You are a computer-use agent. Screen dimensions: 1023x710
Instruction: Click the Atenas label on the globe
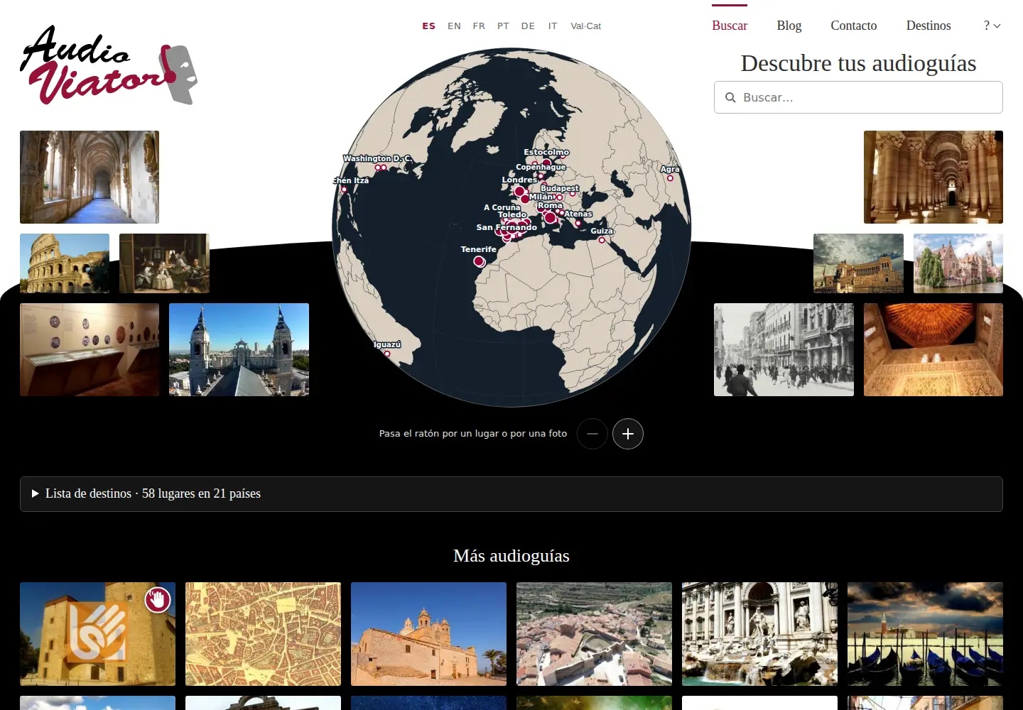coord(578,214)
